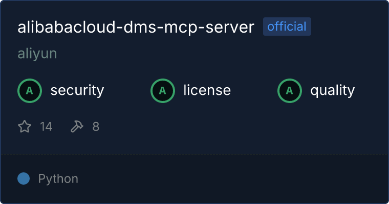
Task: Click the hammer tools icon
Action: coord(77,126)
